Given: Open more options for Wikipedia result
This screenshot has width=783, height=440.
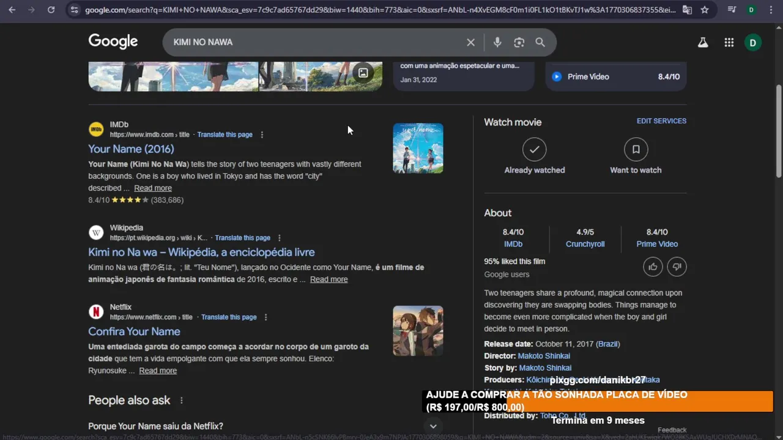Looking at the screenshot, I should pyautogui.click(x=280, y=238).
